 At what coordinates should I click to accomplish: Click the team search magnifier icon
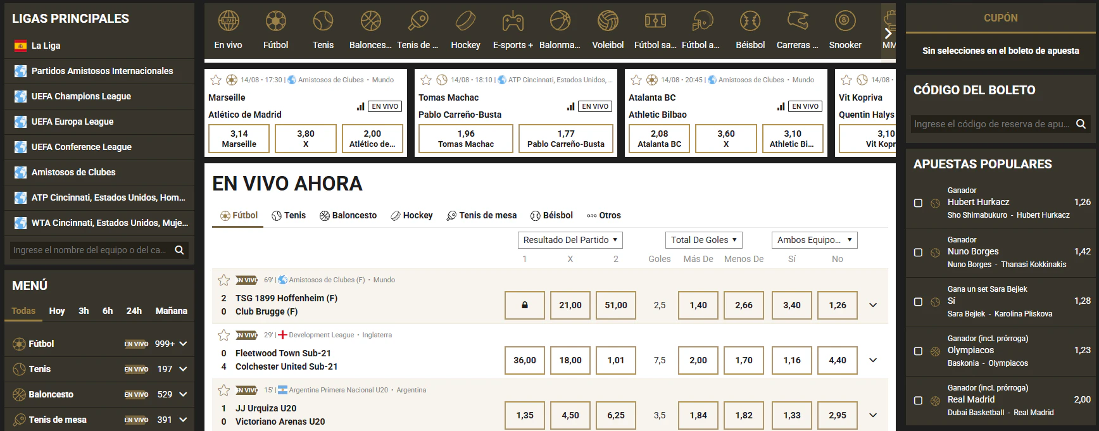[x=180, y=250]
